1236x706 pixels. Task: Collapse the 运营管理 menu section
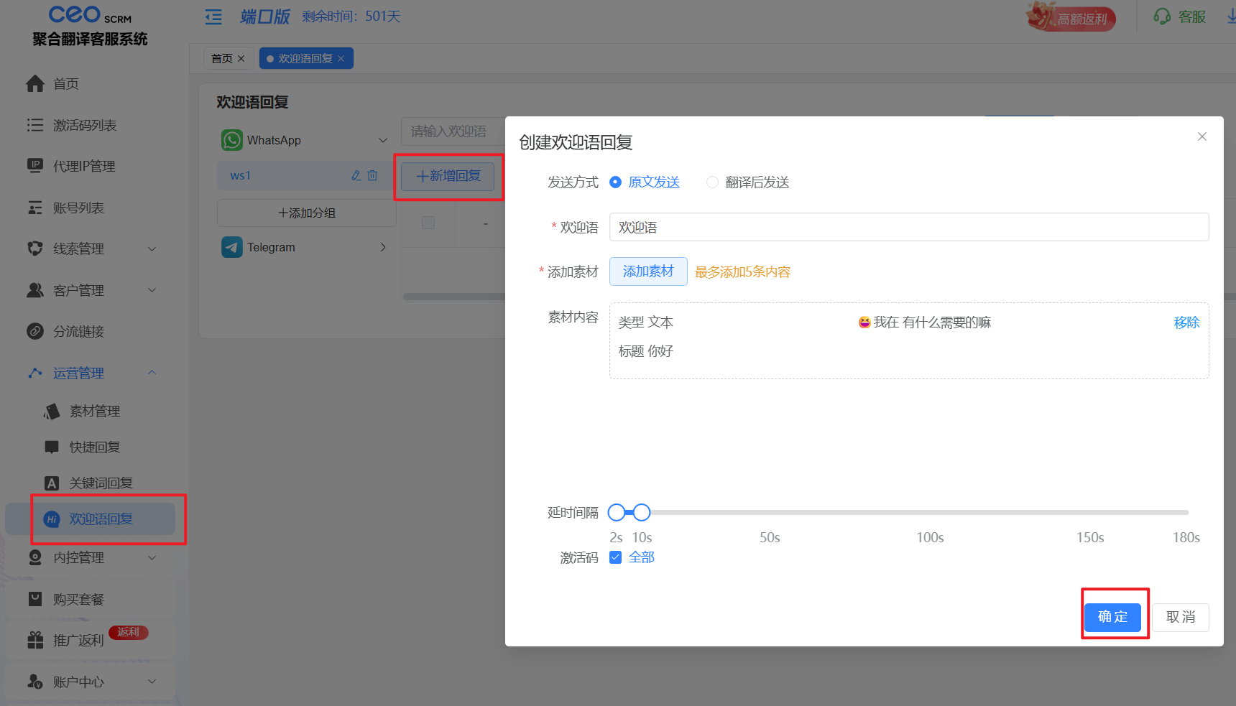click(x=152, y=373)
